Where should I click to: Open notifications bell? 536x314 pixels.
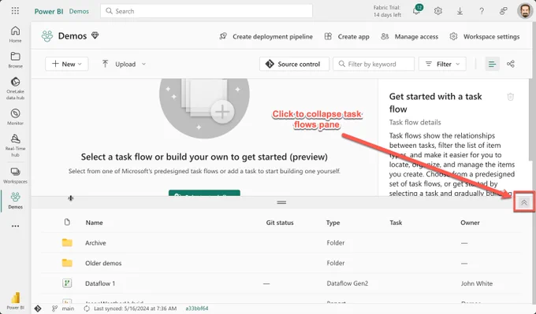pos(417,11)
